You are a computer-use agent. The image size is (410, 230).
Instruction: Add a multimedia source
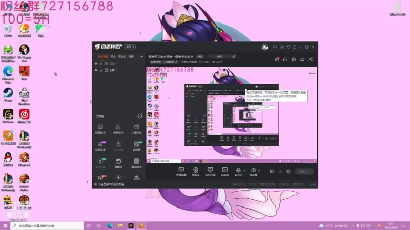(x=225, y=172)
